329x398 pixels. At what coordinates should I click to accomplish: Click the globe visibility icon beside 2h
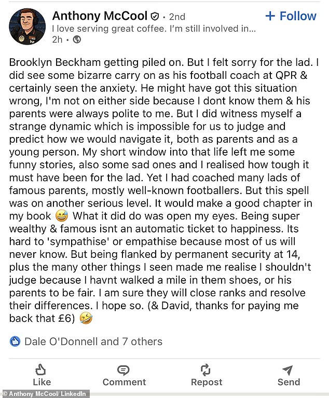[x=77, y=39]
